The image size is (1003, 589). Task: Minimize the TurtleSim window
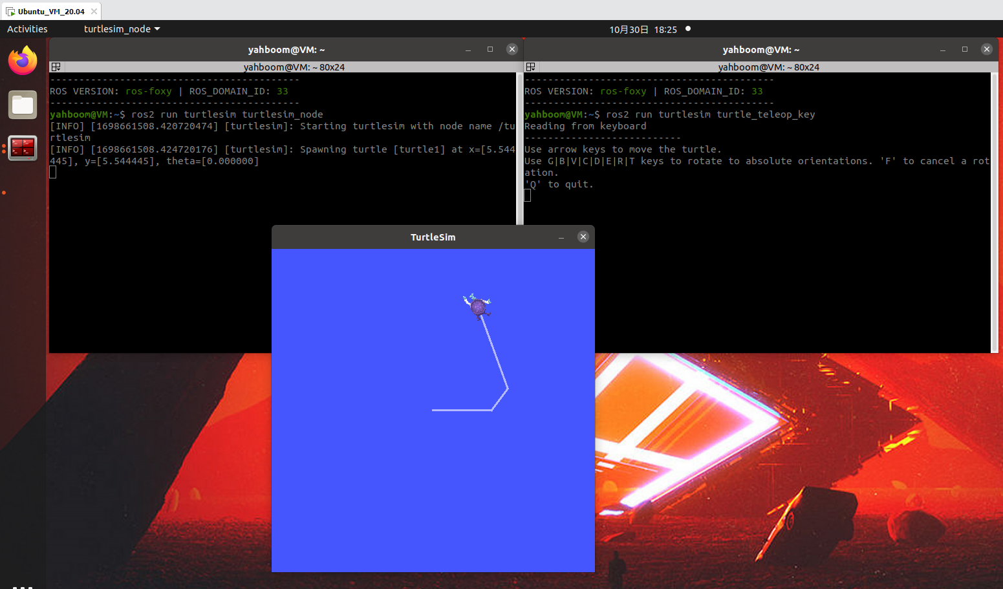tap(561, 237)
